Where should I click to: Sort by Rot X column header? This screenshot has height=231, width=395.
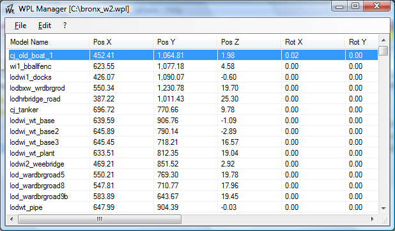[x=313, y=41]
